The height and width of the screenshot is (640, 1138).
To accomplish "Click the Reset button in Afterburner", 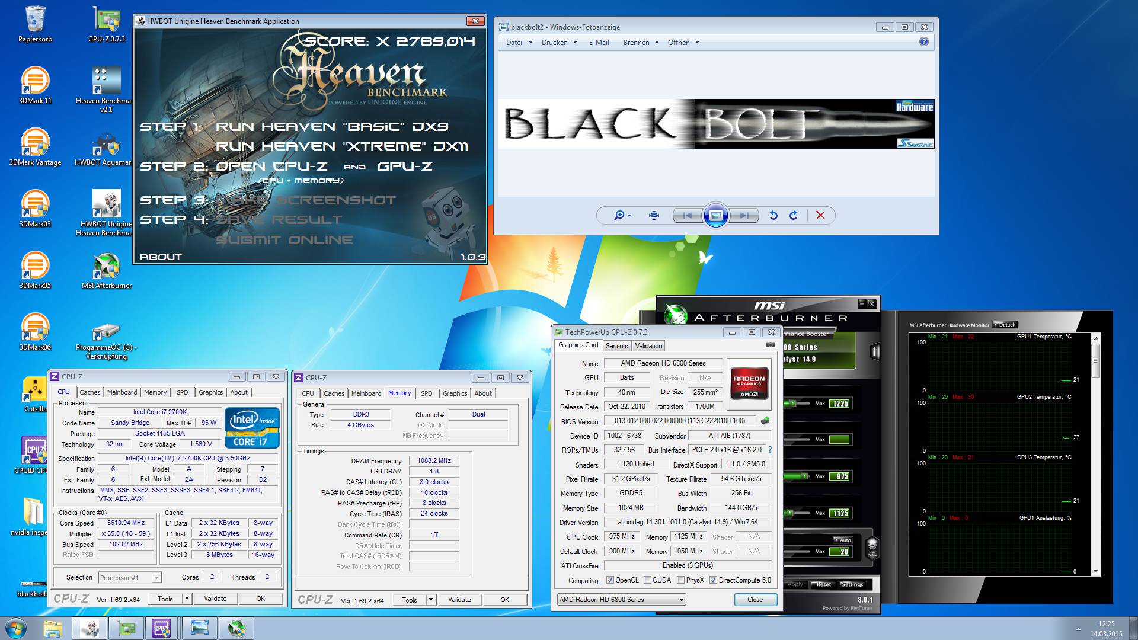I will pos(823,584).
